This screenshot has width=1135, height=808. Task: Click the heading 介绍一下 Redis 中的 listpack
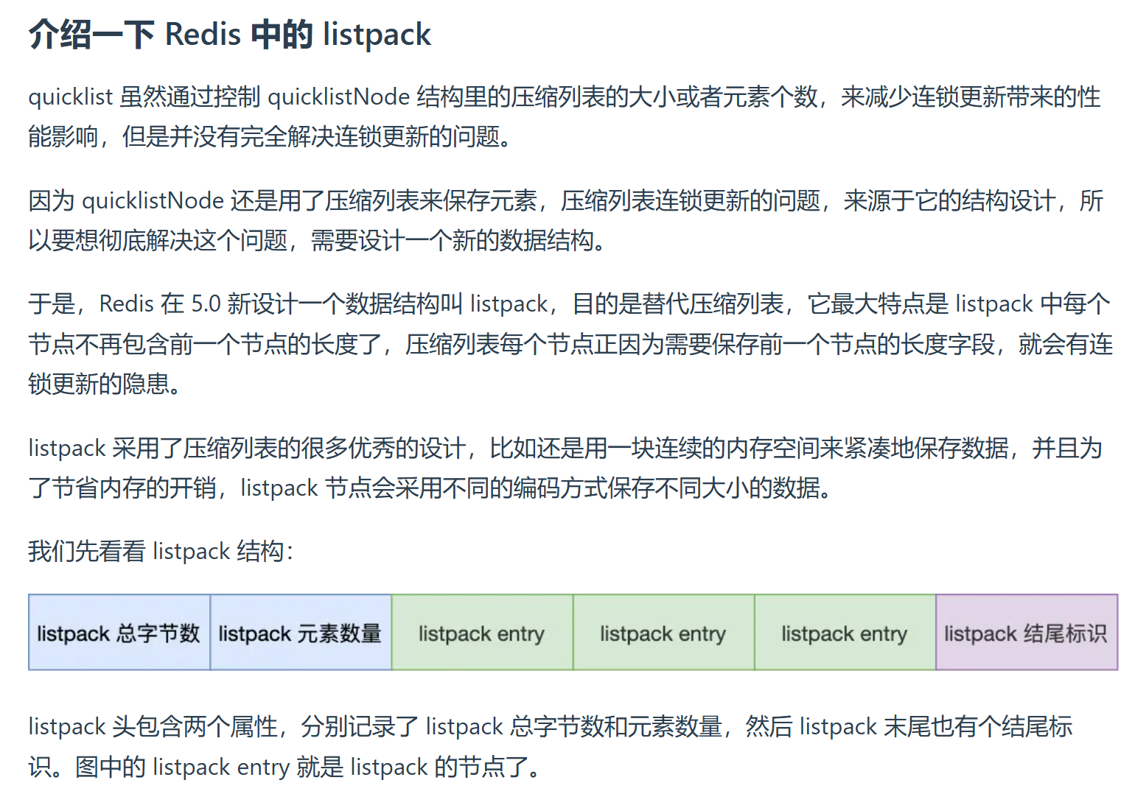tap(230, 35)
